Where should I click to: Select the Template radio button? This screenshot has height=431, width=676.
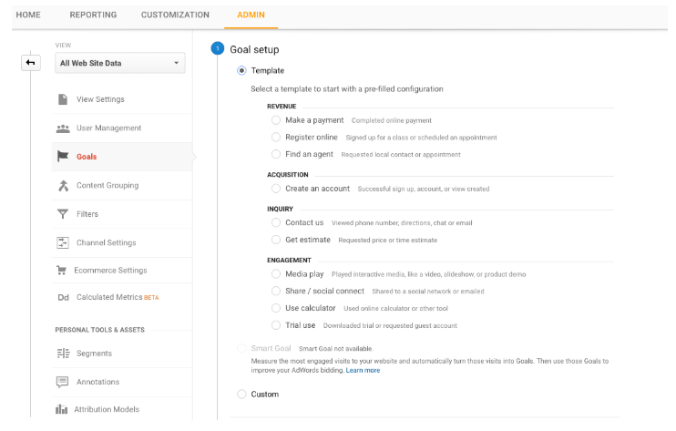pos(241,70)
